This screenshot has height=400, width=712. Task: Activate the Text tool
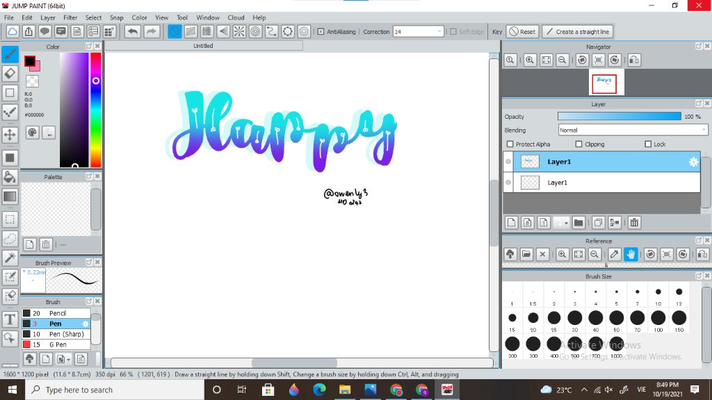coord(10,319)
